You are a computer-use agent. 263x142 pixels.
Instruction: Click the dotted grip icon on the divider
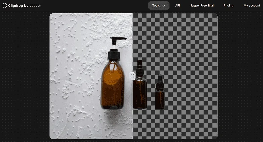[x=132, y=76]
